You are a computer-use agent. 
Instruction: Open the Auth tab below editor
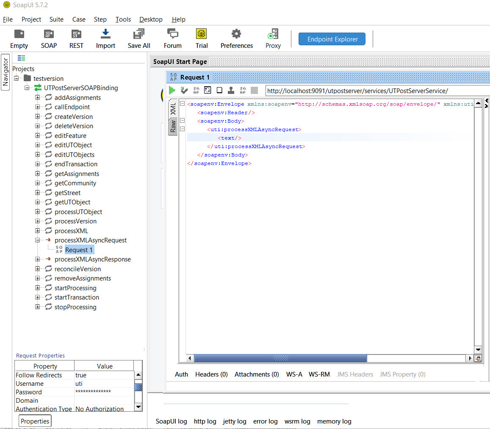(181, 374)
